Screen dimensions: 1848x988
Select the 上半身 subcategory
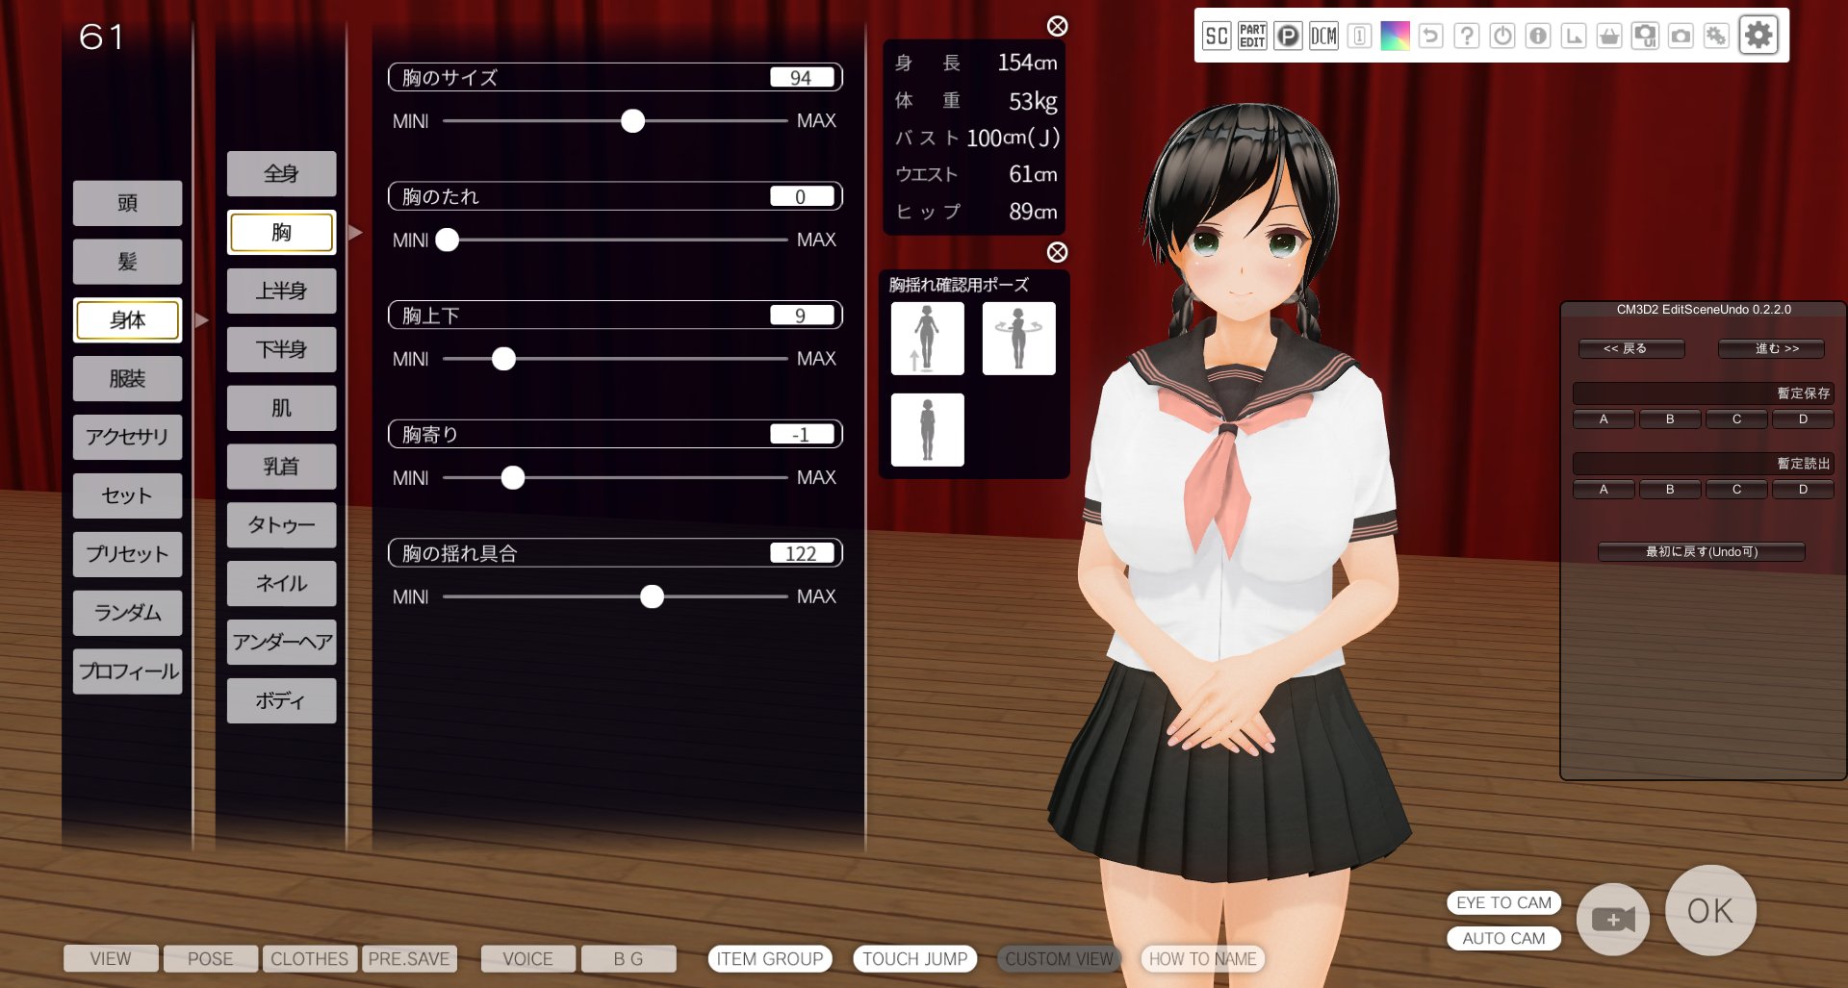click(x=281, y=291)
